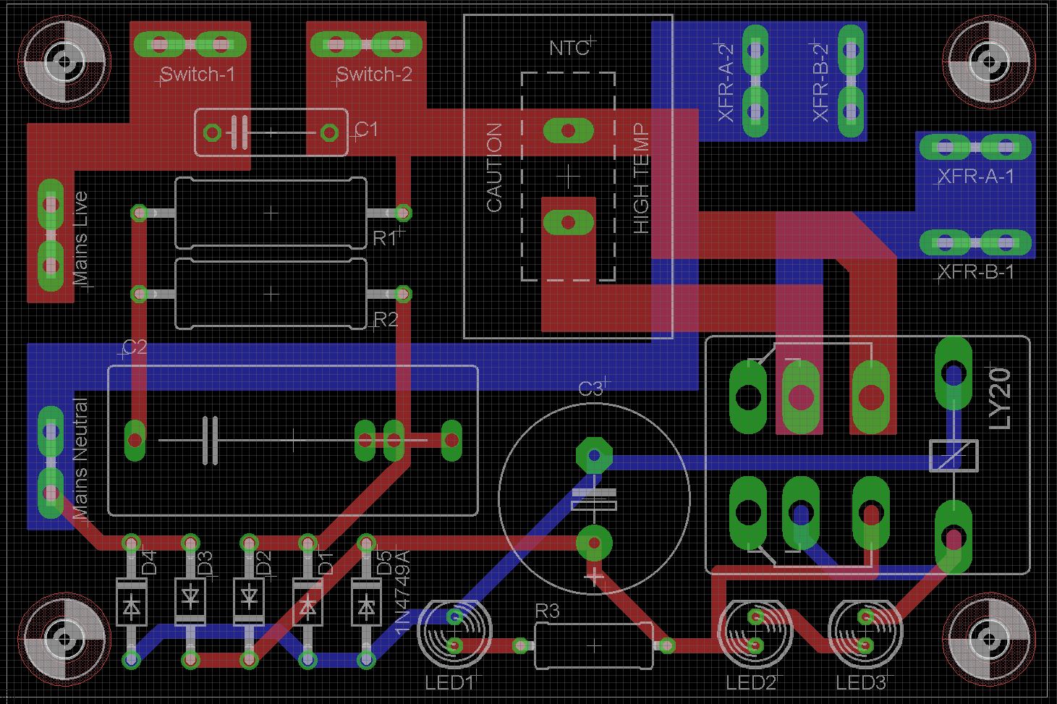This screenshot has width=1057, height=704.
Task: Click the C3 capacitor label
Action: click(x=590, y=389)
